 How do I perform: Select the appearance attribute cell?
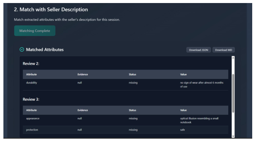[x=33, y=119]
